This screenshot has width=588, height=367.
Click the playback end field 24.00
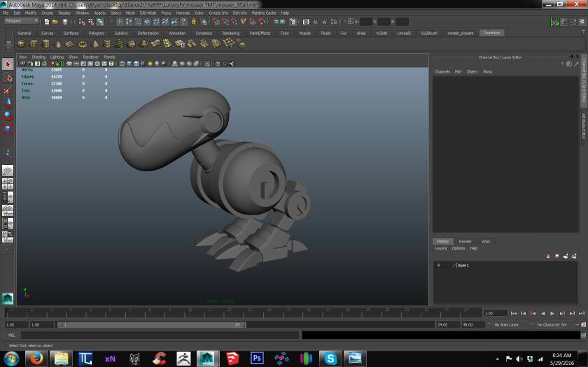coord(447,324)
